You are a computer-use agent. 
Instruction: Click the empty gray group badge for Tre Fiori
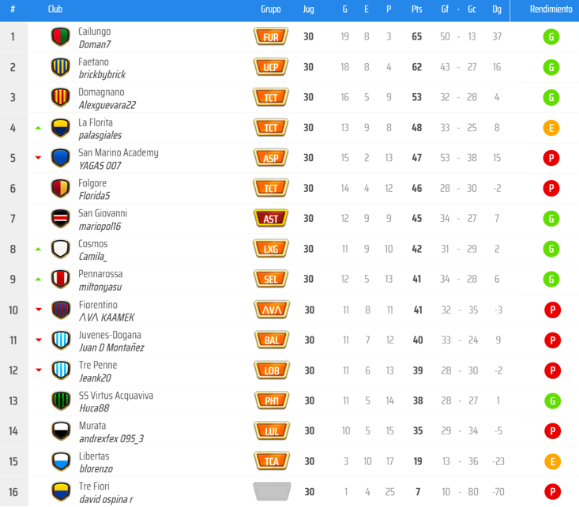pyautogui.click(x=271, y=491)
